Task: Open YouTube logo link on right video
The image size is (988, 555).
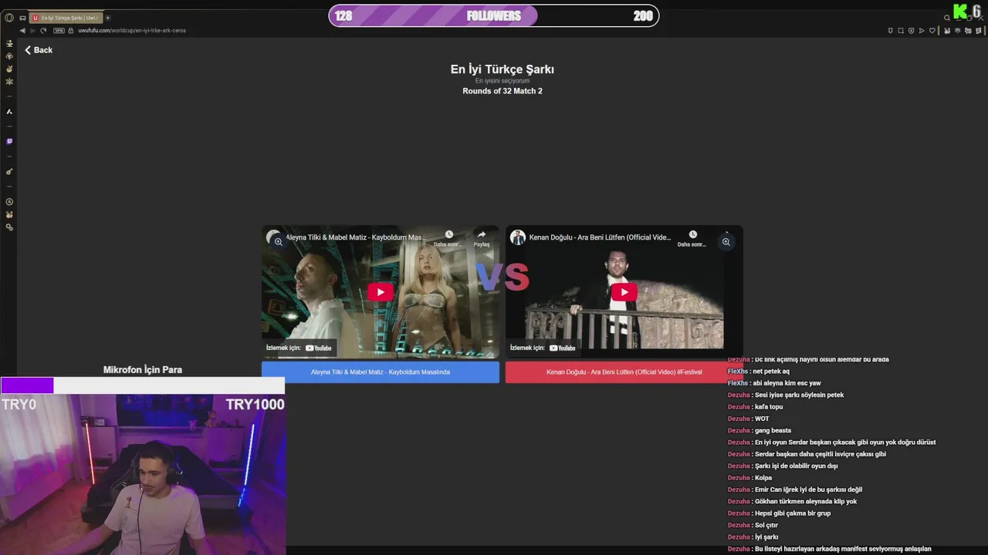Action: coord(562,348)
